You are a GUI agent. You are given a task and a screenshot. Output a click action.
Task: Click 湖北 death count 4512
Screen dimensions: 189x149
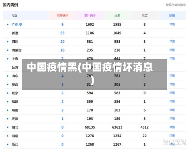pyautogui.click(x=144, y=127)
